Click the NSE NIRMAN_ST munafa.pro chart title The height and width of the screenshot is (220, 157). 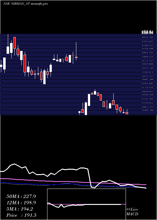click(25, 4)
